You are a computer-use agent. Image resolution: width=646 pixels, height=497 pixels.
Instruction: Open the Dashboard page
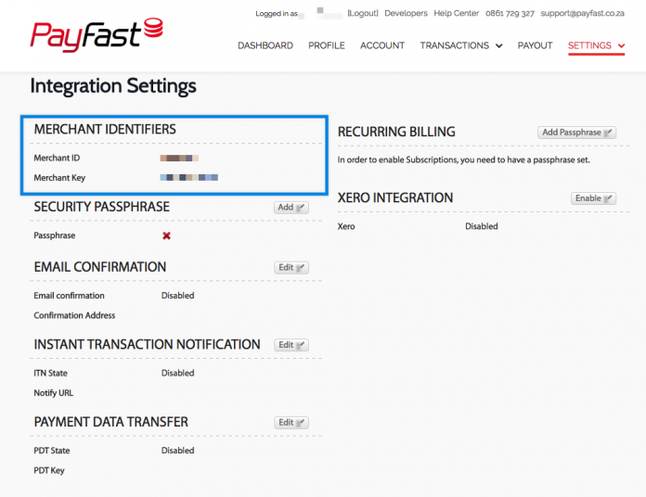(x=265, y=45)
